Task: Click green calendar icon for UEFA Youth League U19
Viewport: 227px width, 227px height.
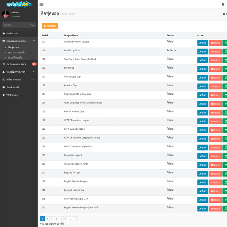Action: 225,200
